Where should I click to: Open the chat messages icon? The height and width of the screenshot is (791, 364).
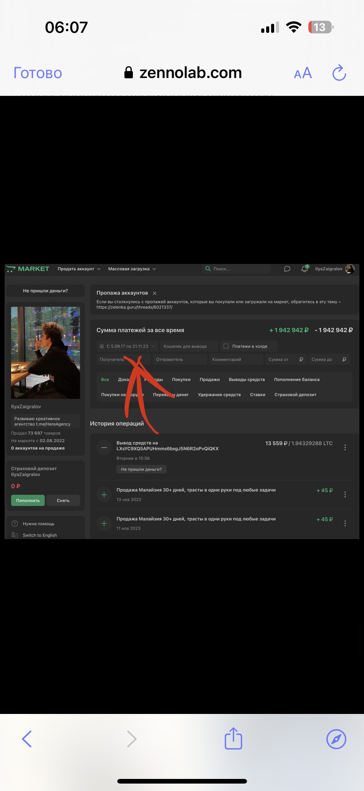[x=287, y=269]
